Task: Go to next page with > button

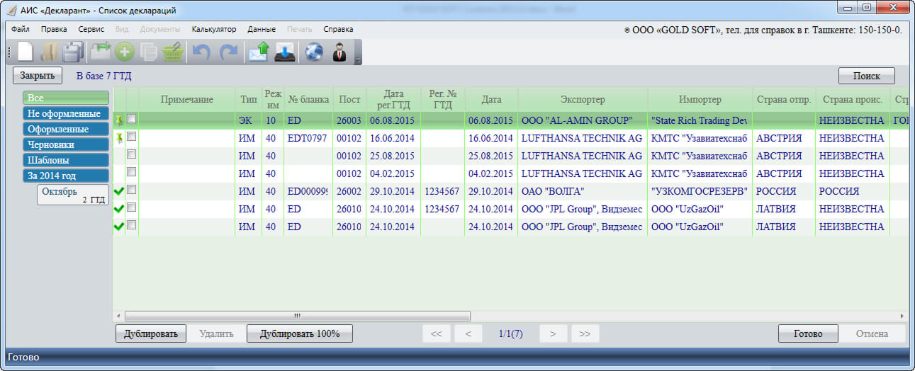Action: click(553, 333)
